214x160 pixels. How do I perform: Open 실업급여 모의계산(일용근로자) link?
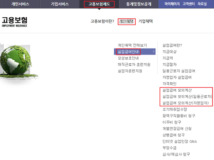(187, 96)
